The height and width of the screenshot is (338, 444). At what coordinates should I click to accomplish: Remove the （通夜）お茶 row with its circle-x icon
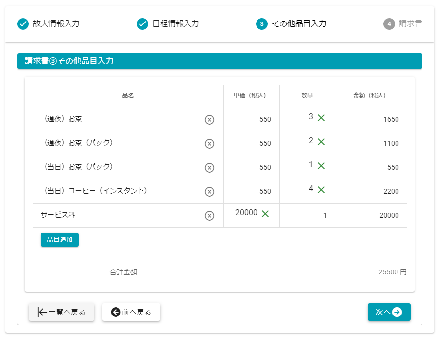210,120
